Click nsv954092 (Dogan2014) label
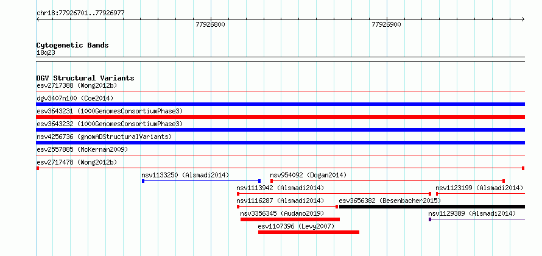 point(308,175)
